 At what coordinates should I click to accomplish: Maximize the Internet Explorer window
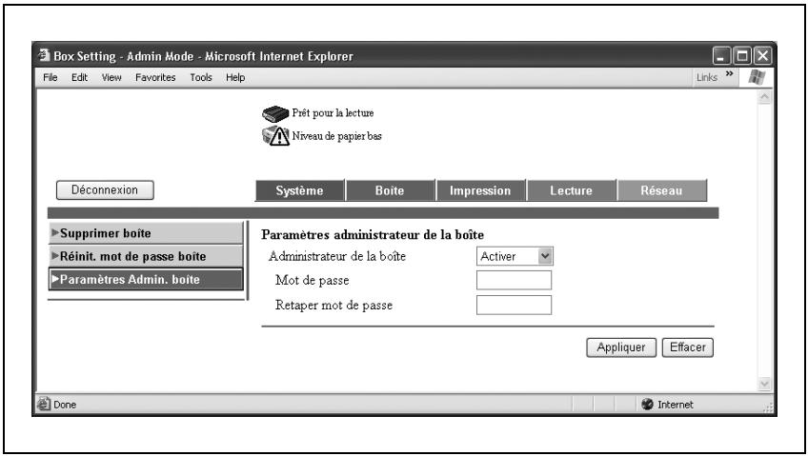(742, 55)
